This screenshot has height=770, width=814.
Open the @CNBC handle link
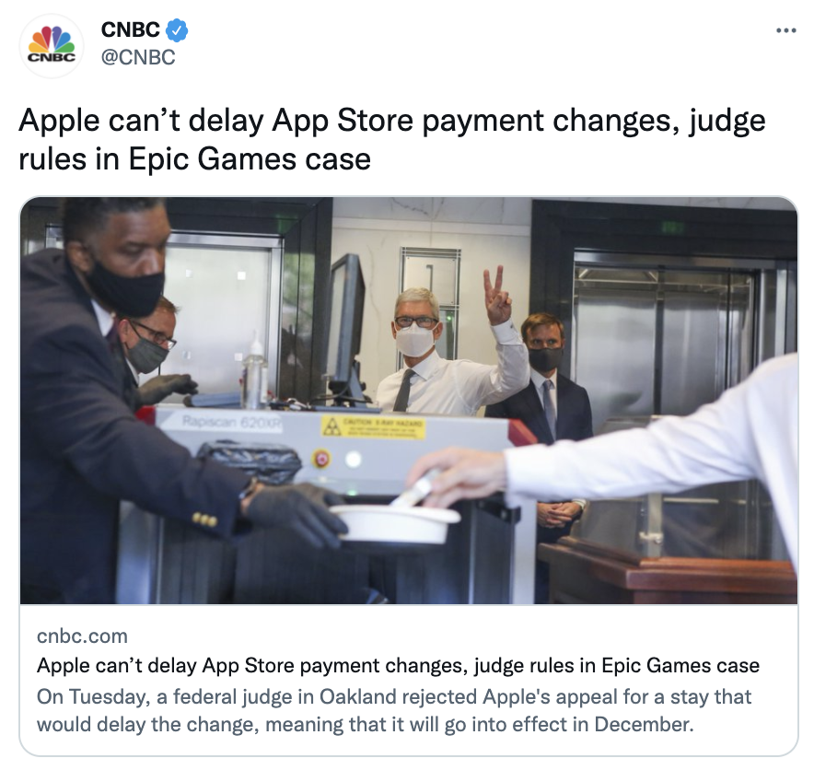[138, 57]
